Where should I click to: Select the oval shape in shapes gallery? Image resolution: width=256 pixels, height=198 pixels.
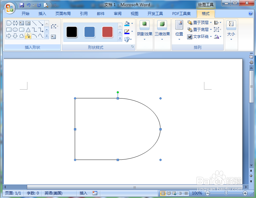[15, 30]
